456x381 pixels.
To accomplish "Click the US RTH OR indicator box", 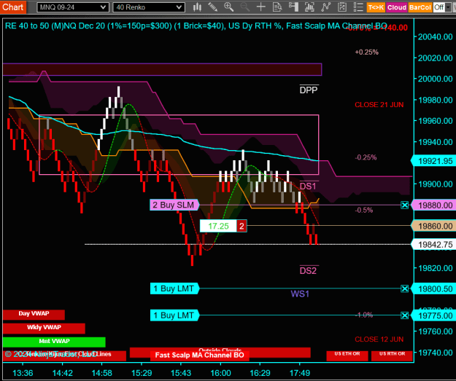I will 392,356.
